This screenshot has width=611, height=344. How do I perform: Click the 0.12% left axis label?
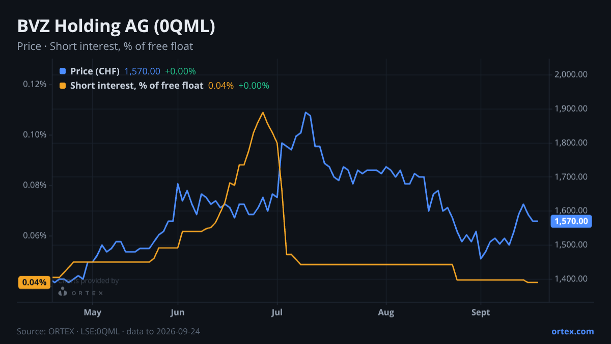coord(35,84)
